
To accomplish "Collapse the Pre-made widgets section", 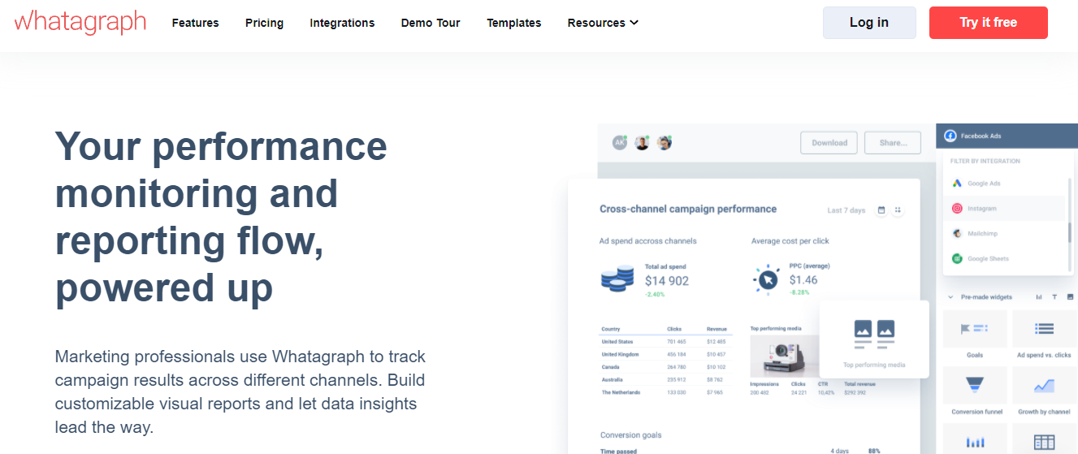I will click(x=950, y=297).
